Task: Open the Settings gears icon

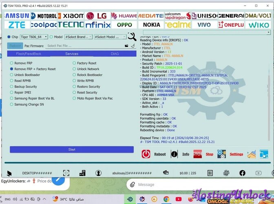Action: point(221,154)
